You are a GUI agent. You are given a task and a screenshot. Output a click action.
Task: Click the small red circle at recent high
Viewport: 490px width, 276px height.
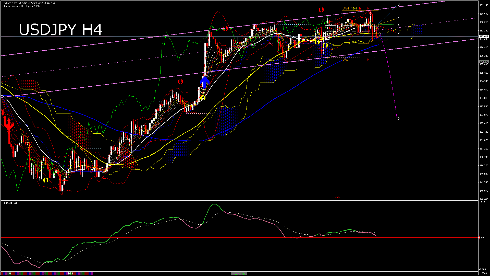[370, 13]
